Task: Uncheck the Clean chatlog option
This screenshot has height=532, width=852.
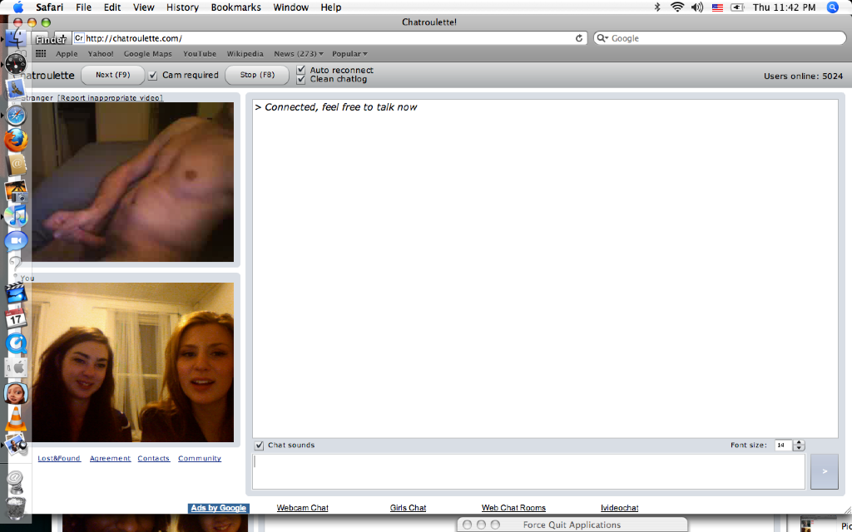Action: click(x=301, y=79)
